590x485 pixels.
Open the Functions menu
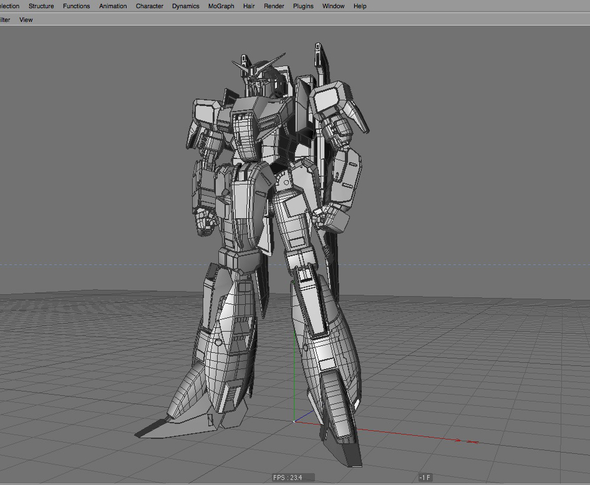click(76, 6)
